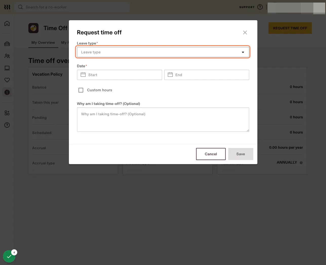Switch to the My Overview tab
The height and width of the screenshot is (265, 326).
(43, 42)
